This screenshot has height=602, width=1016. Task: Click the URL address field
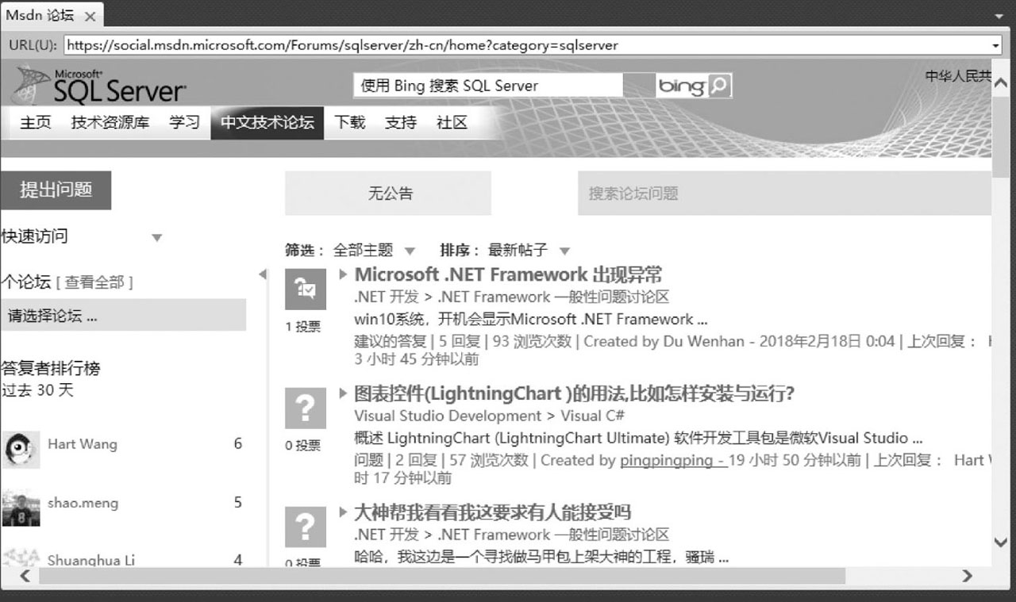(527, 45)
